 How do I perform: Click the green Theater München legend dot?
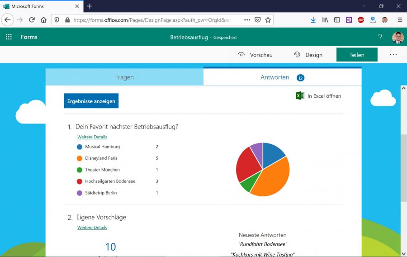80,170
